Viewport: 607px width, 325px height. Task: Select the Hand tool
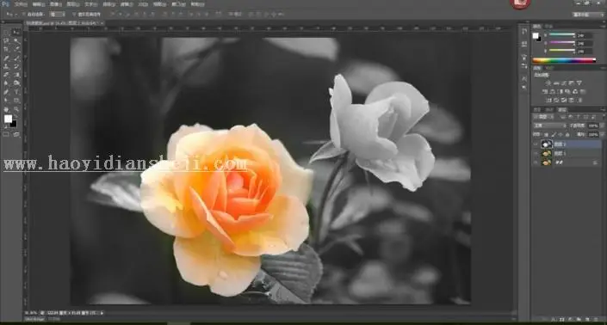point(6,109)
